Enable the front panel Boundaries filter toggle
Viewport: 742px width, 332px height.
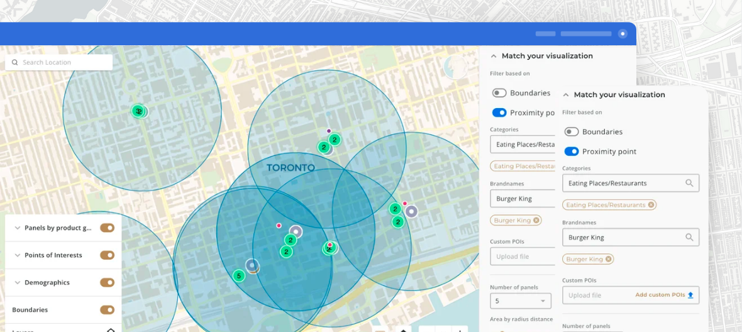(x=572, y=132)
